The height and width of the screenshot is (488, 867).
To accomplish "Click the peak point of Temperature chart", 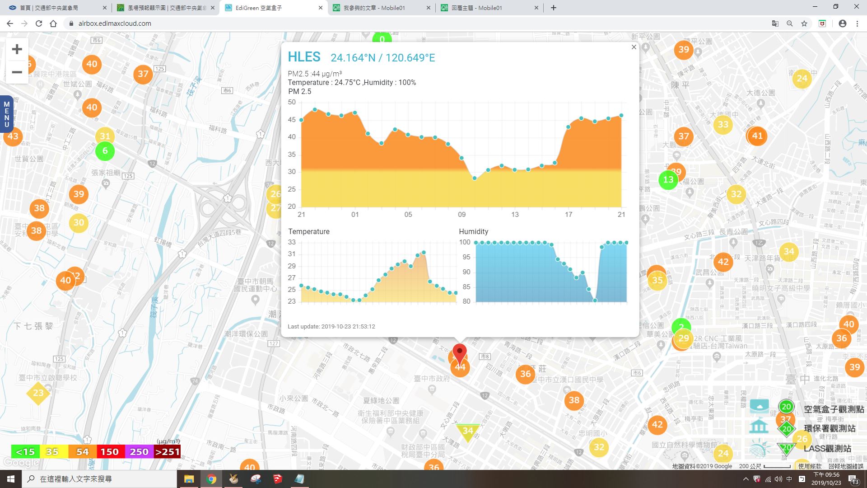I will click(424, 253).
